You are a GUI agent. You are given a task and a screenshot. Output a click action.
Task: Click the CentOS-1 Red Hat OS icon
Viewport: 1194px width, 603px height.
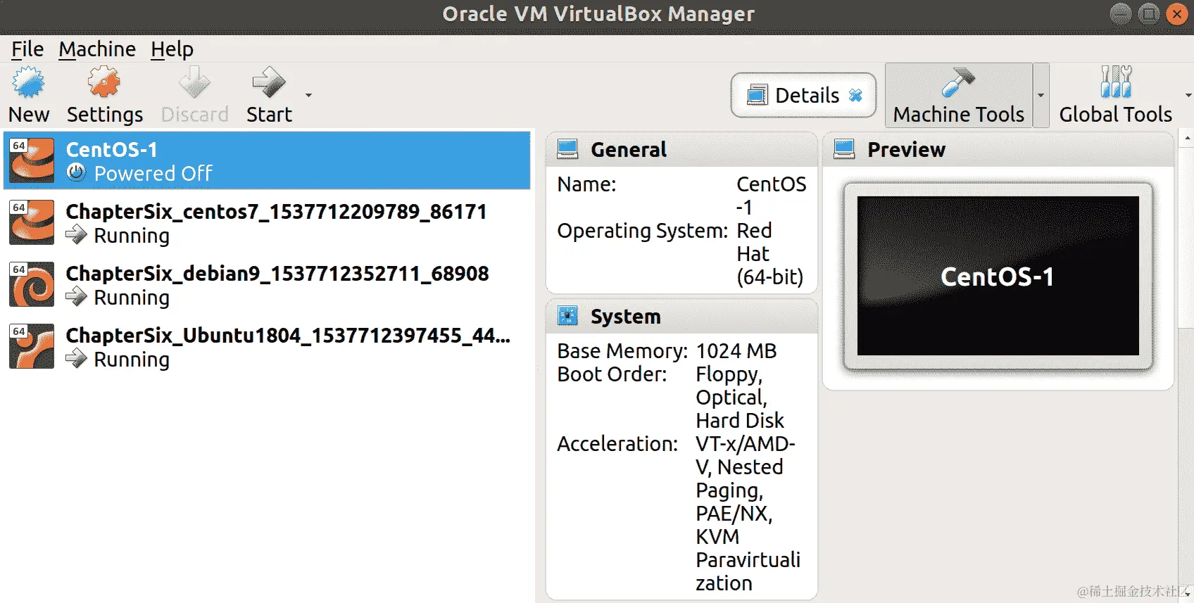click(x=32, y=160)
